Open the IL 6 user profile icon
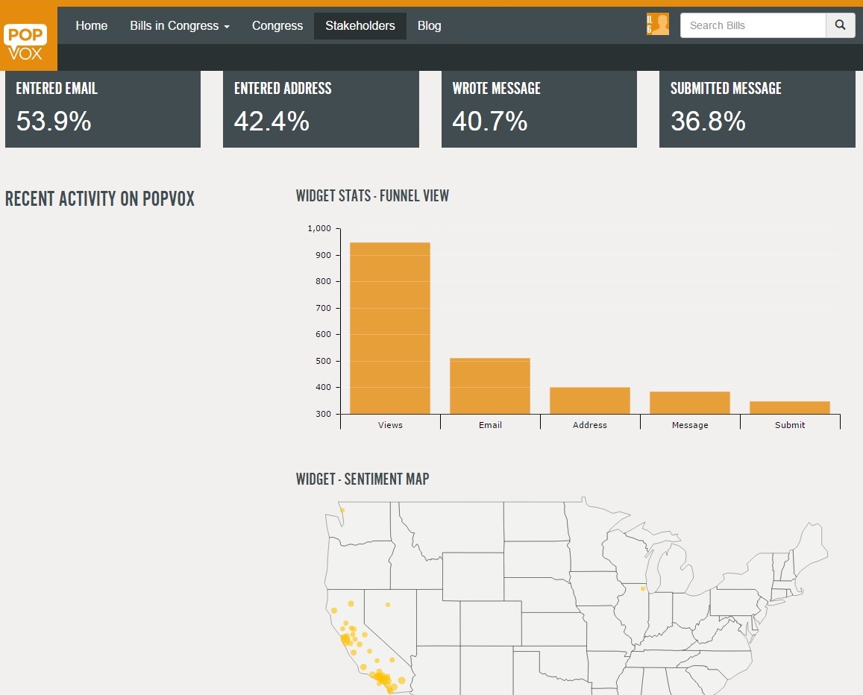 [x=658, y=24]
